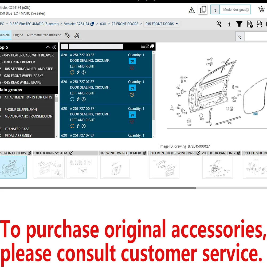Open the 200 DOOR PANELING thumbnail

[217, 167]
